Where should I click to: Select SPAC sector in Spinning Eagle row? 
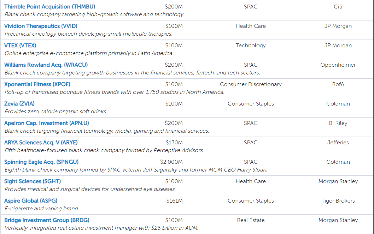tap(251, 162)
